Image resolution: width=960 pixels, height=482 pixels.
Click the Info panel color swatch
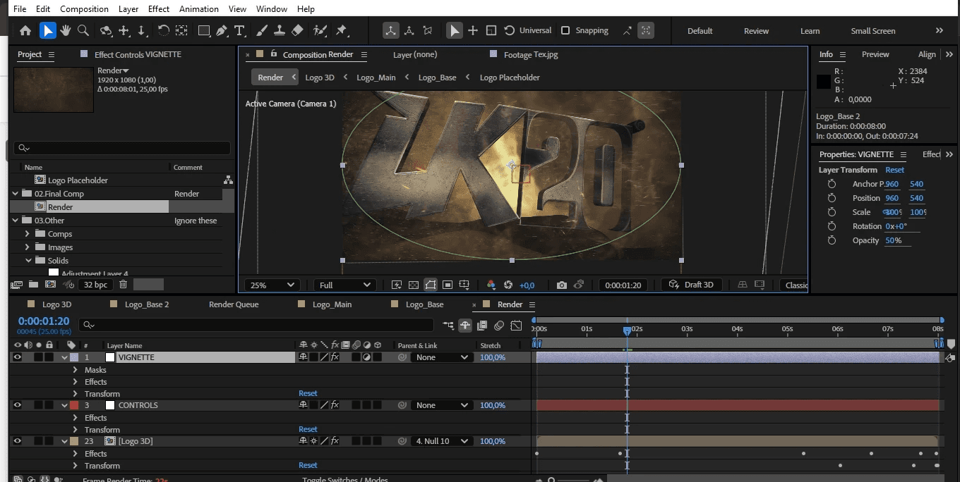tap(823, 82)
